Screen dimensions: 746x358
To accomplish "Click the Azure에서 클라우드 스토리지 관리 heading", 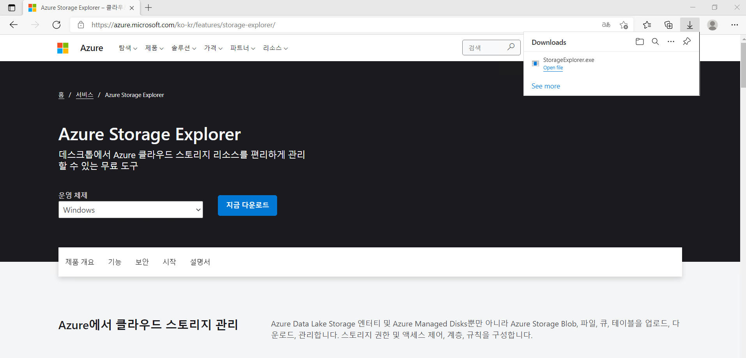I will (x=148, y=324).
